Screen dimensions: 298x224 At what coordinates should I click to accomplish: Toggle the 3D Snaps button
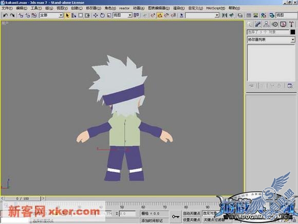(x=153, y=15)
